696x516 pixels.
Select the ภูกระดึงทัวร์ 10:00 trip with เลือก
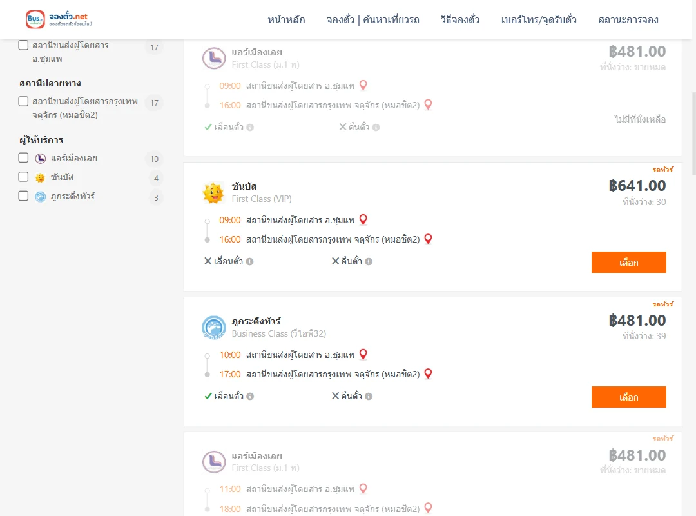(628, 397)
